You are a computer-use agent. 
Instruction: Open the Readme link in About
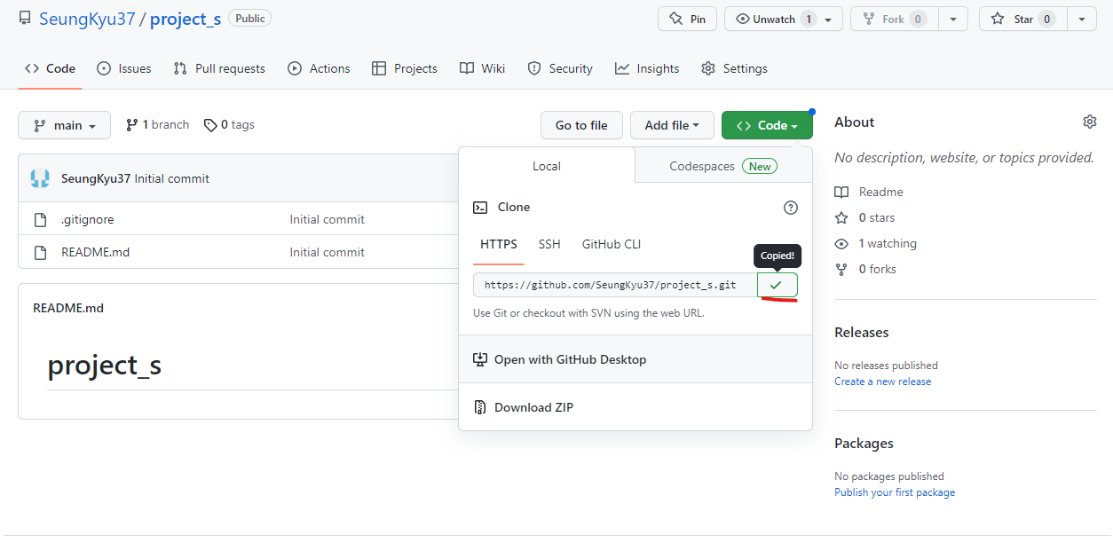coord(869,192)
